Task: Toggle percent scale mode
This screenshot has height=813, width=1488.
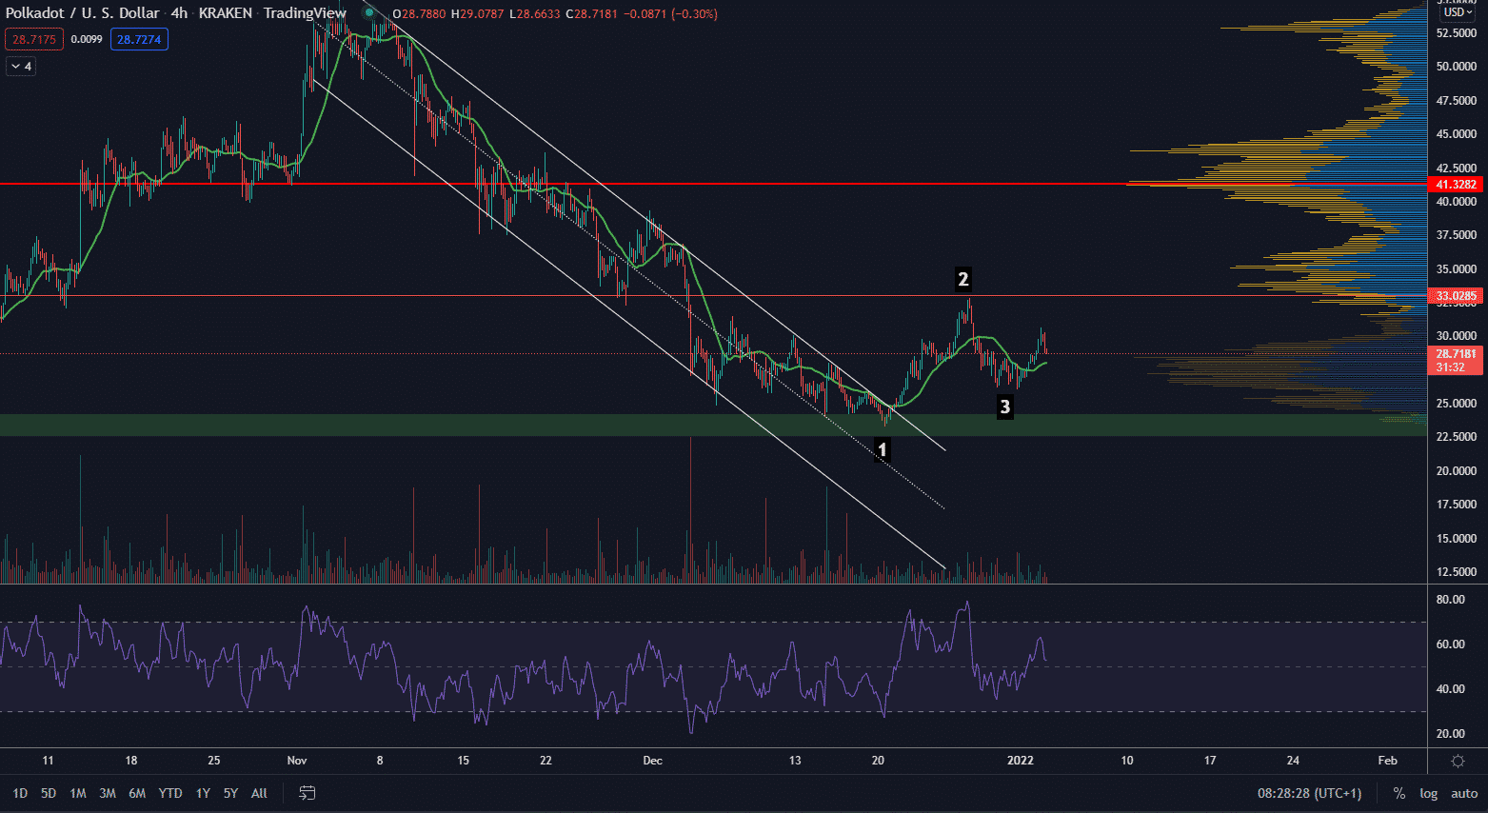Action: tap(1399, 793)
